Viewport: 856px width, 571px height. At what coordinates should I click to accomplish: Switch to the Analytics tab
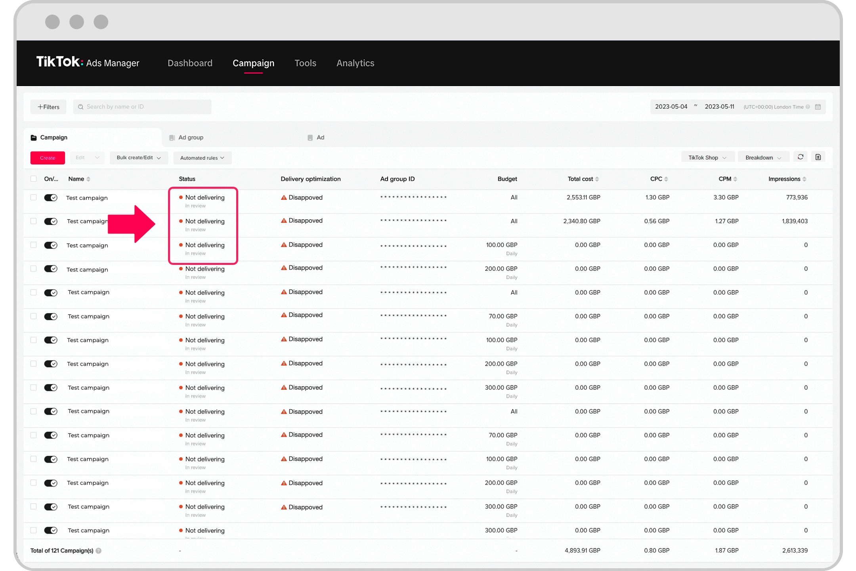355,63
